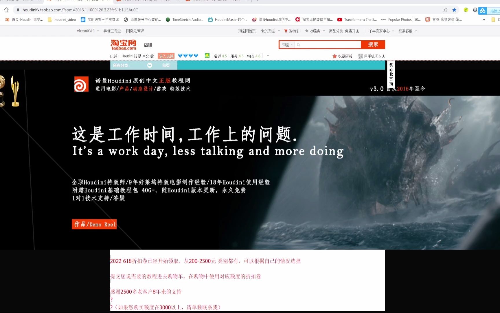Click the orange 搜索 button
Viewport: 500px width, 313px height.
click(373, 45)
